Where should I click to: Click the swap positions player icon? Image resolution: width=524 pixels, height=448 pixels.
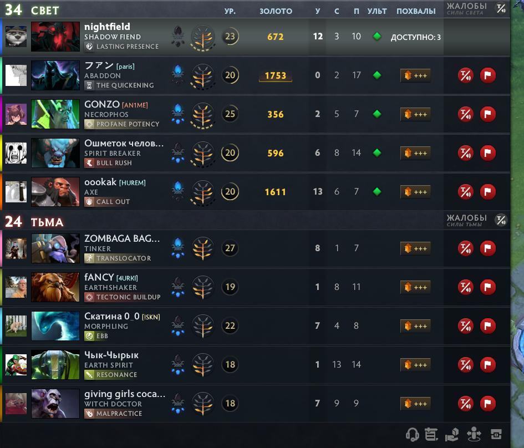474,434
